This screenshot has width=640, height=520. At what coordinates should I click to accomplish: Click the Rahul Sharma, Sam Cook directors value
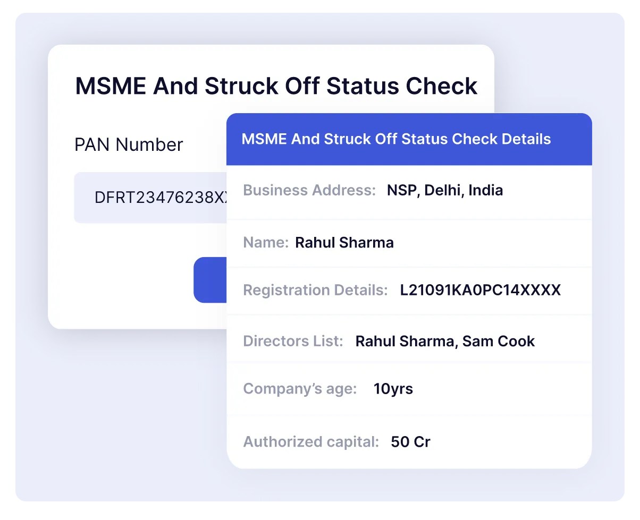pos(445,341)
